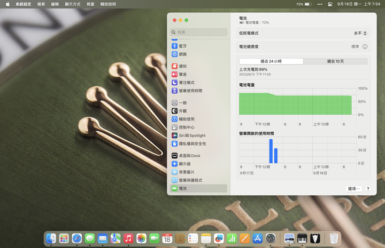Switch to 過去 24 小時 tab

click(x=271, y=61)
